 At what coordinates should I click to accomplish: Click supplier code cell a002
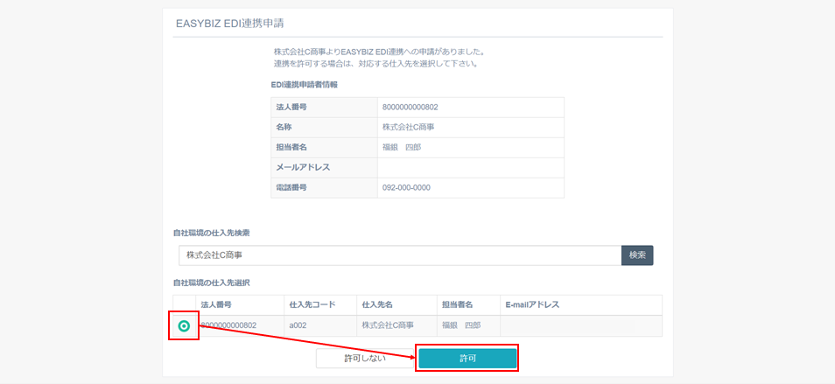(298, 325)
